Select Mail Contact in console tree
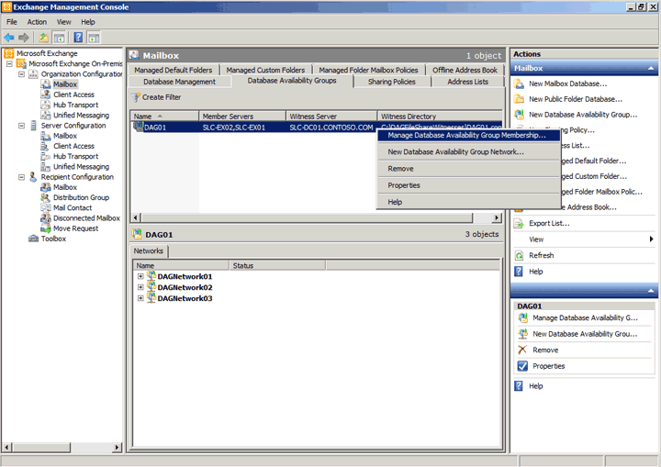The width and height of the screenshot is (661, 467). [x=73, y=207]
